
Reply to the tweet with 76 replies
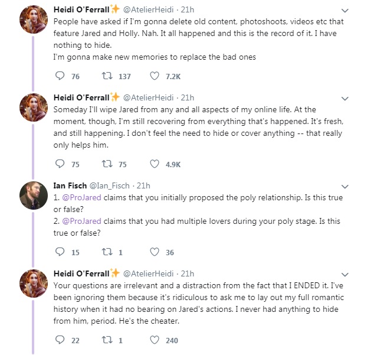(60, 76)
